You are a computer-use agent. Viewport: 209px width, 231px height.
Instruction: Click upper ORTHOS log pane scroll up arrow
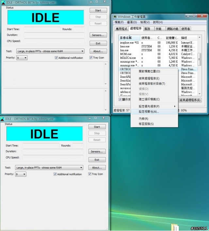(x=105, y=64)
